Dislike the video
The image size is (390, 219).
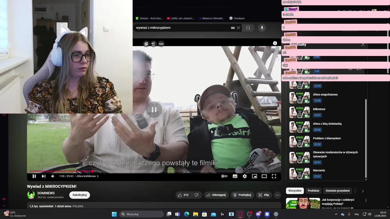[x=197, y=195]
